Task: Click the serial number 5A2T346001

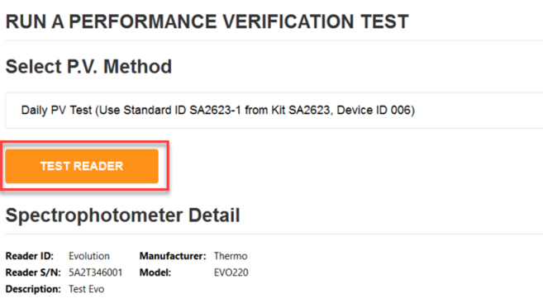Action: (96, 272)
